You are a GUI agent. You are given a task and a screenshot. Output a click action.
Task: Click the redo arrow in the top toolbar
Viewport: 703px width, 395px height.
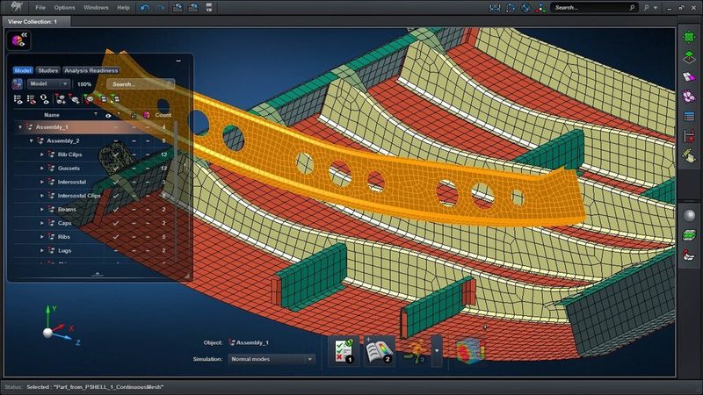click(160, 8)
